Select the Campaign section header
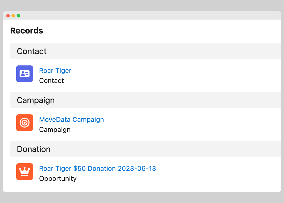This screenshot has width=284, height=203. coord(36,100)
